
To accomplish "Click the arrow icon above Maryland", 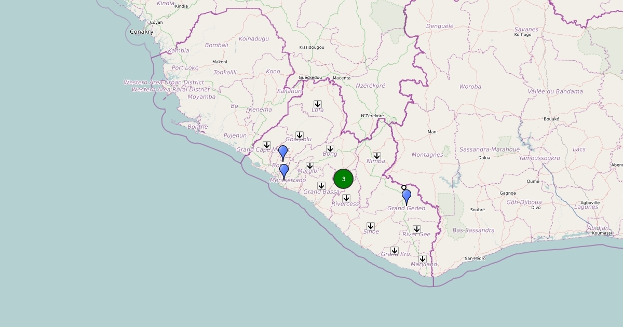I will pyautogui.click(x=423, y=259).
